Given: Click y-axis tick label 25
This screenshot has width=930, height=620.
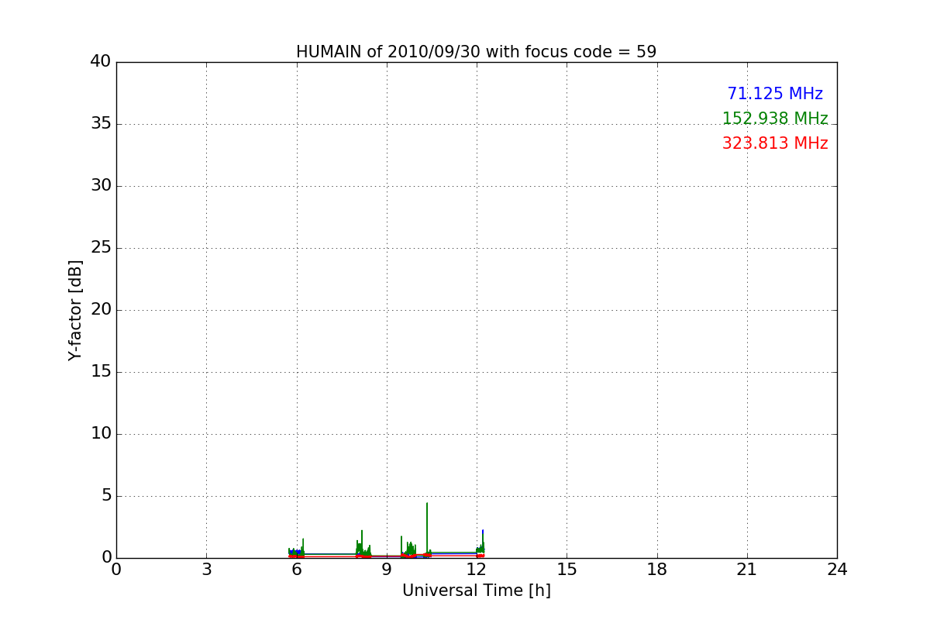Looking at the screenshot, I should pyautogui.click(x=100, y=248).
